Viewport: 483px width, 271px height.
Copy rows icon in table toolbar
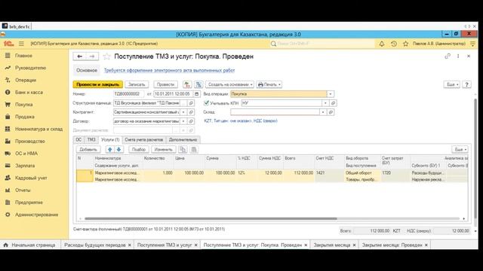[x=183, y=150]
